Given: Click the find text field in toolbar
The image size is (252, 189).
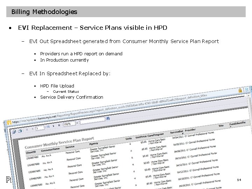Looking at the screenshot, I should click(x=92, y=121).
